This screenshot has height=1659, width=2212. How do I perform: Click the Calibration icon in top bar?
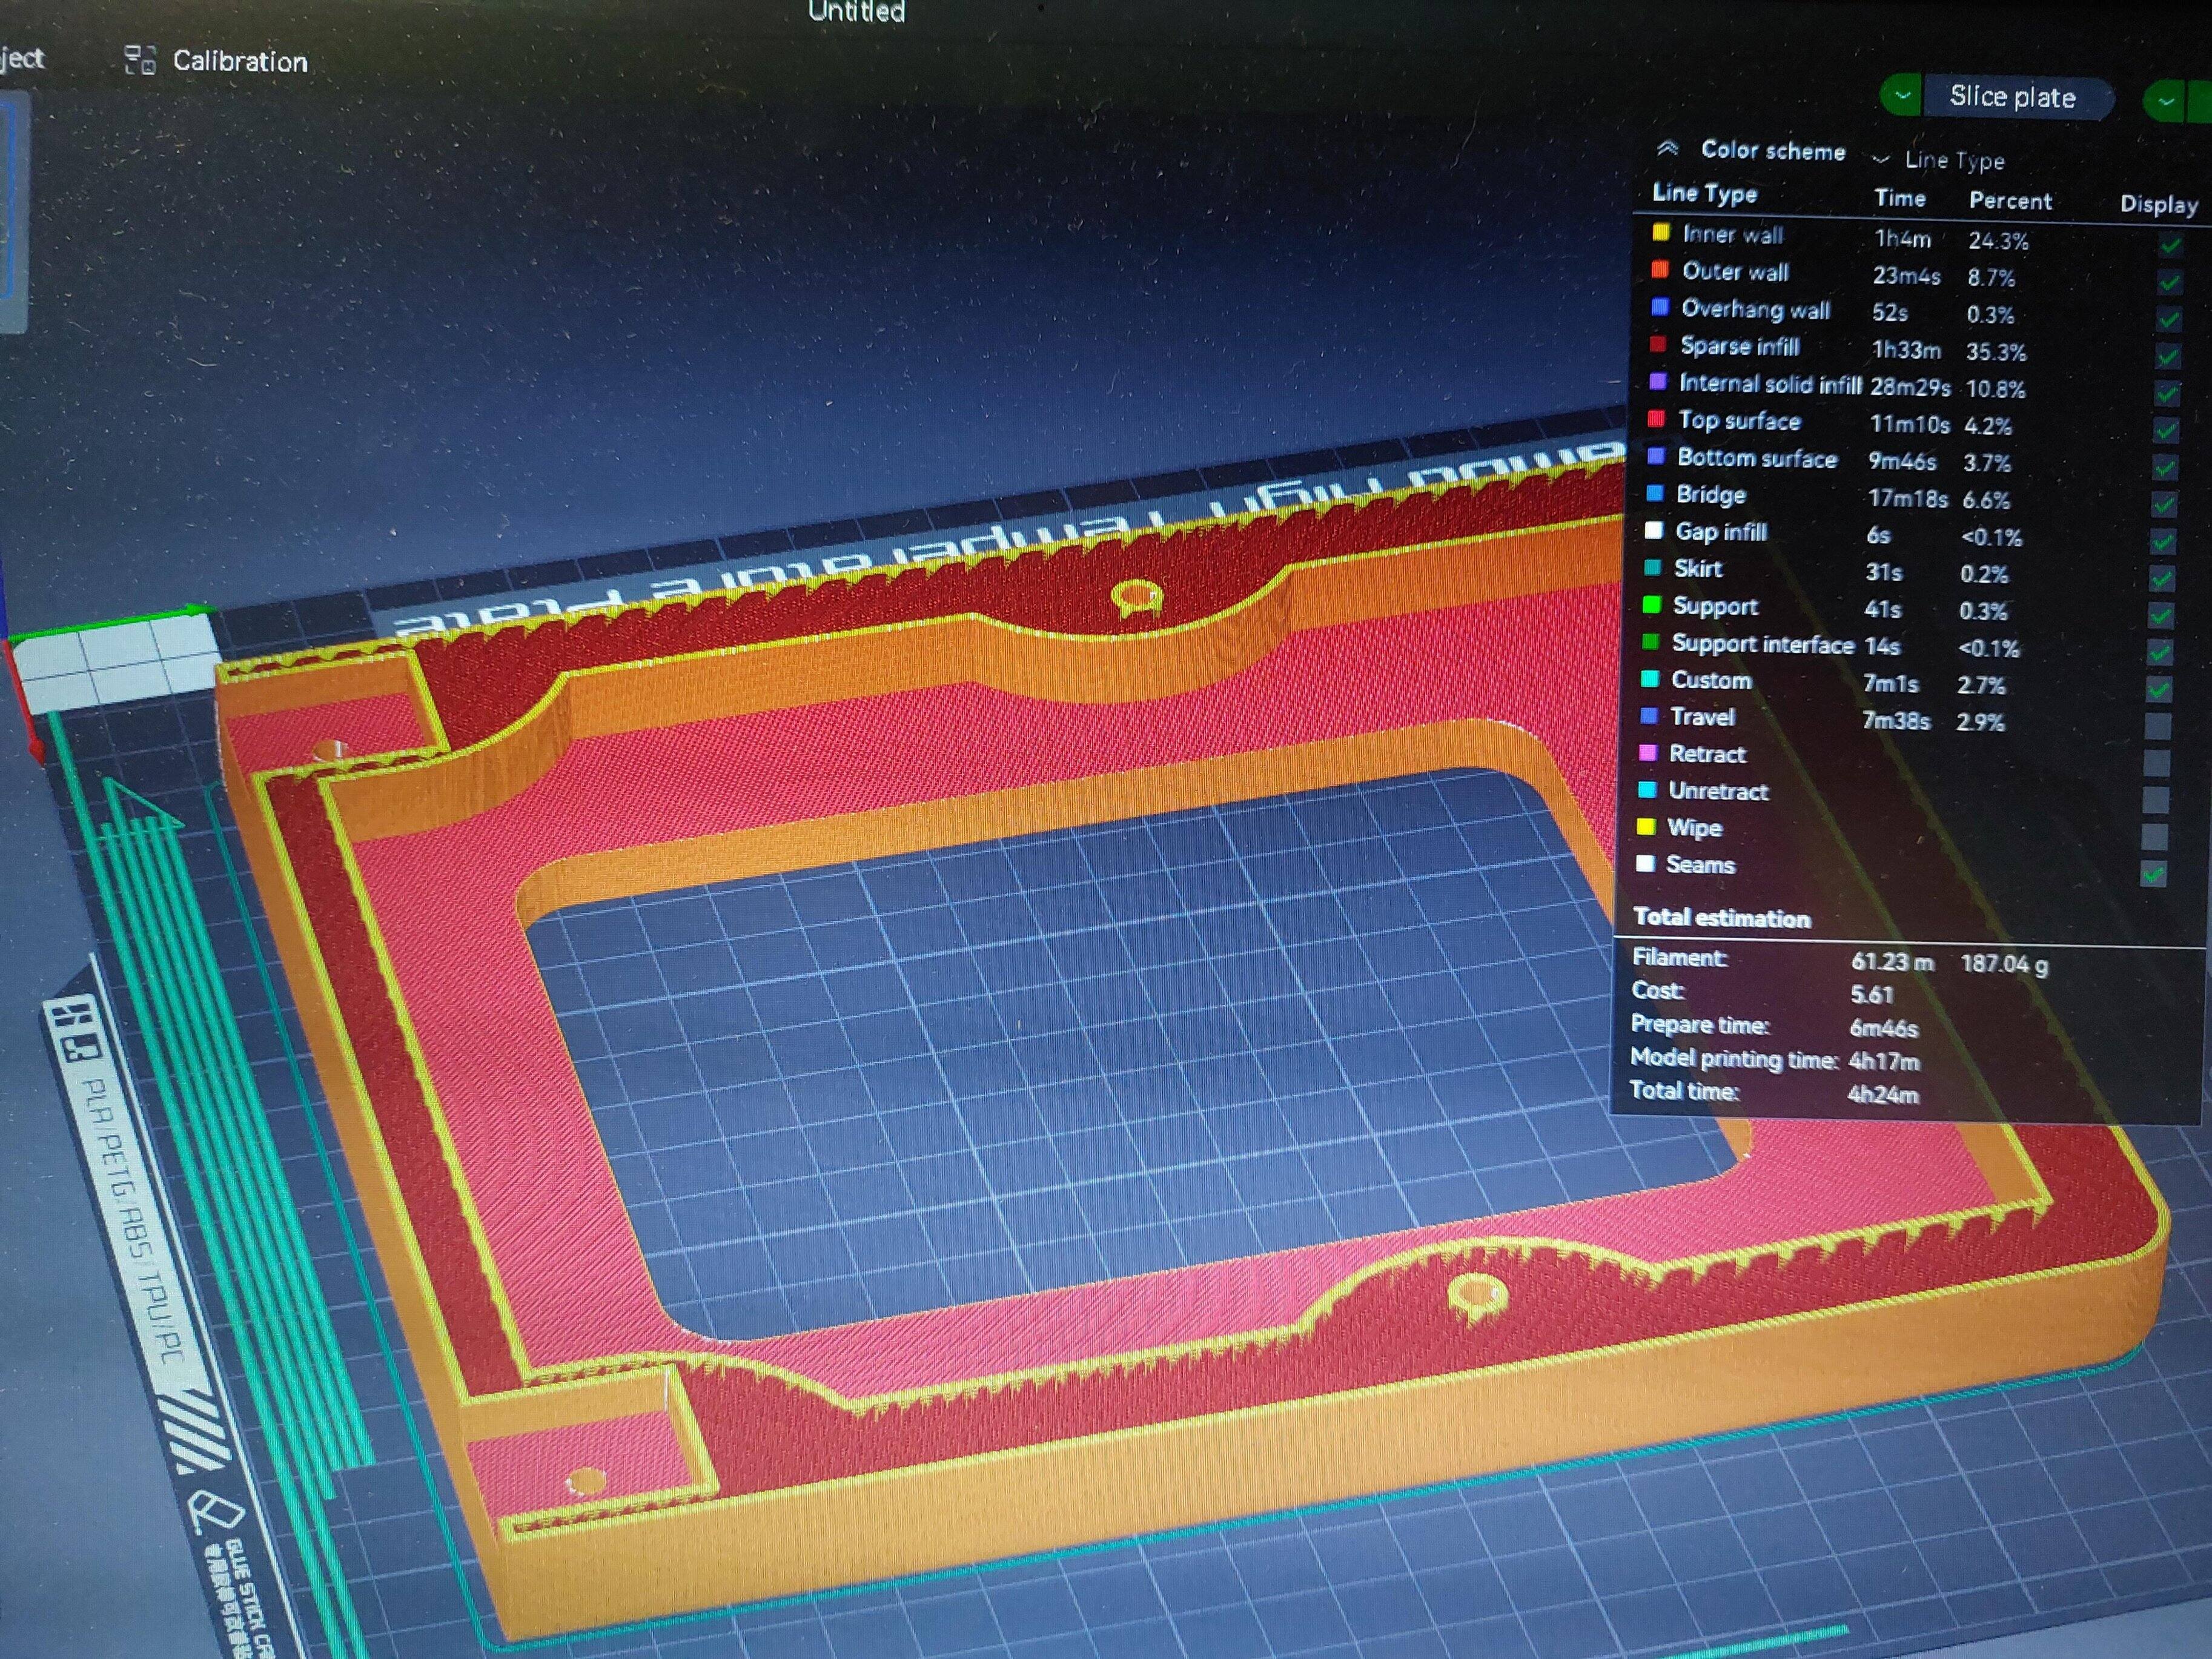click(x=139, y=60)
